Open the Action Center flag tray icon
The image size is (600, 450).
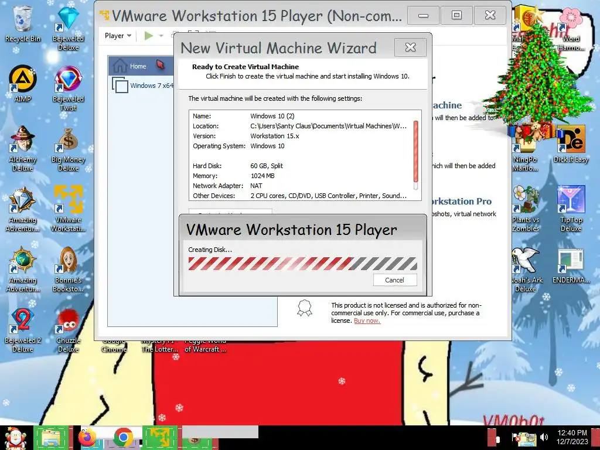(x=516, y=437)
